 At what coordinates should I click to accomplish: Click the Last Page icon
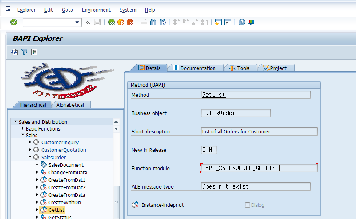pyautogui.click(x=204, y=22)
